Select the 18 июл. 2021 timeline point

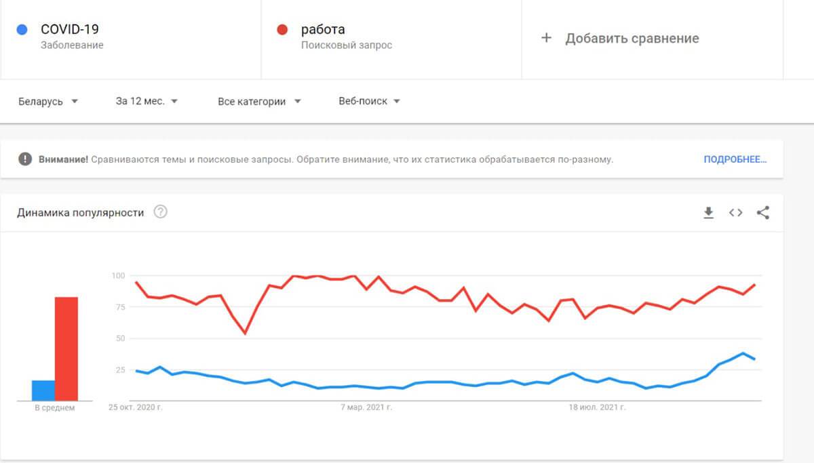[596, 408]
